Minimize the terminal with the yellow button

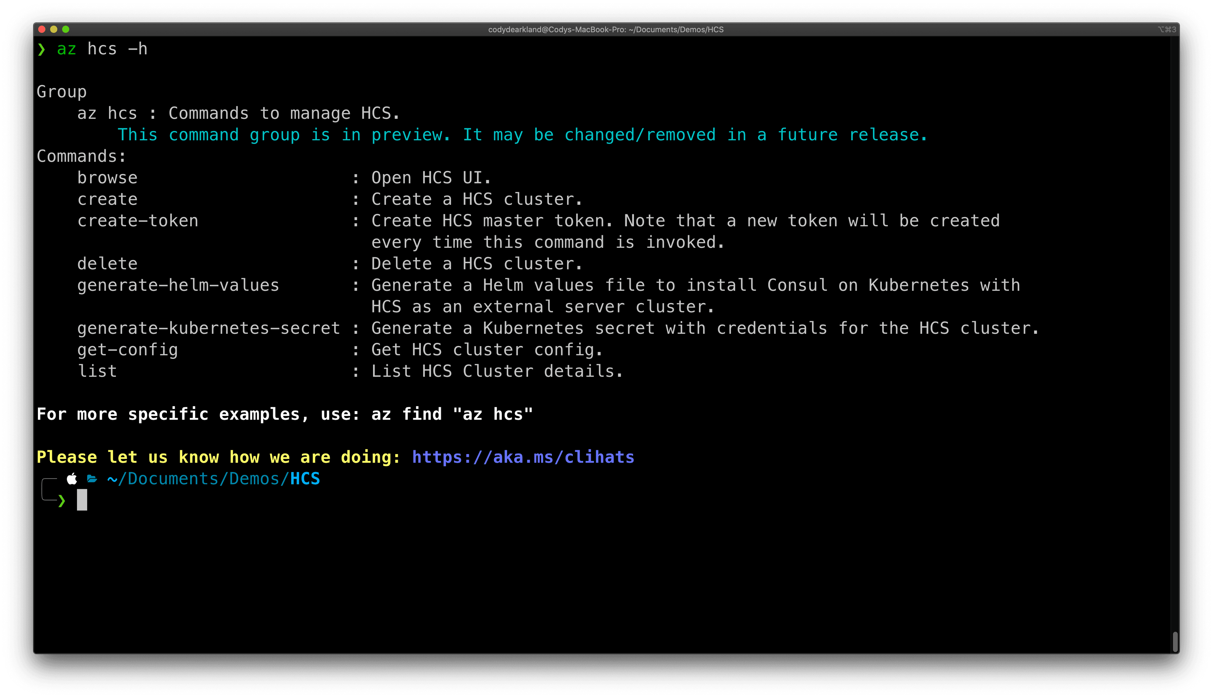(54, 29)
